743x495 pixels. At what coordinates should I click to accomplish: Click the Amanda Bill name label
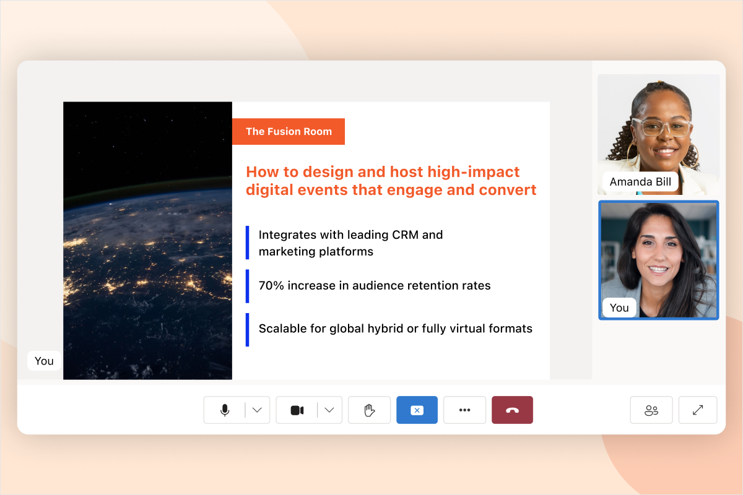[x=641, y=182]
